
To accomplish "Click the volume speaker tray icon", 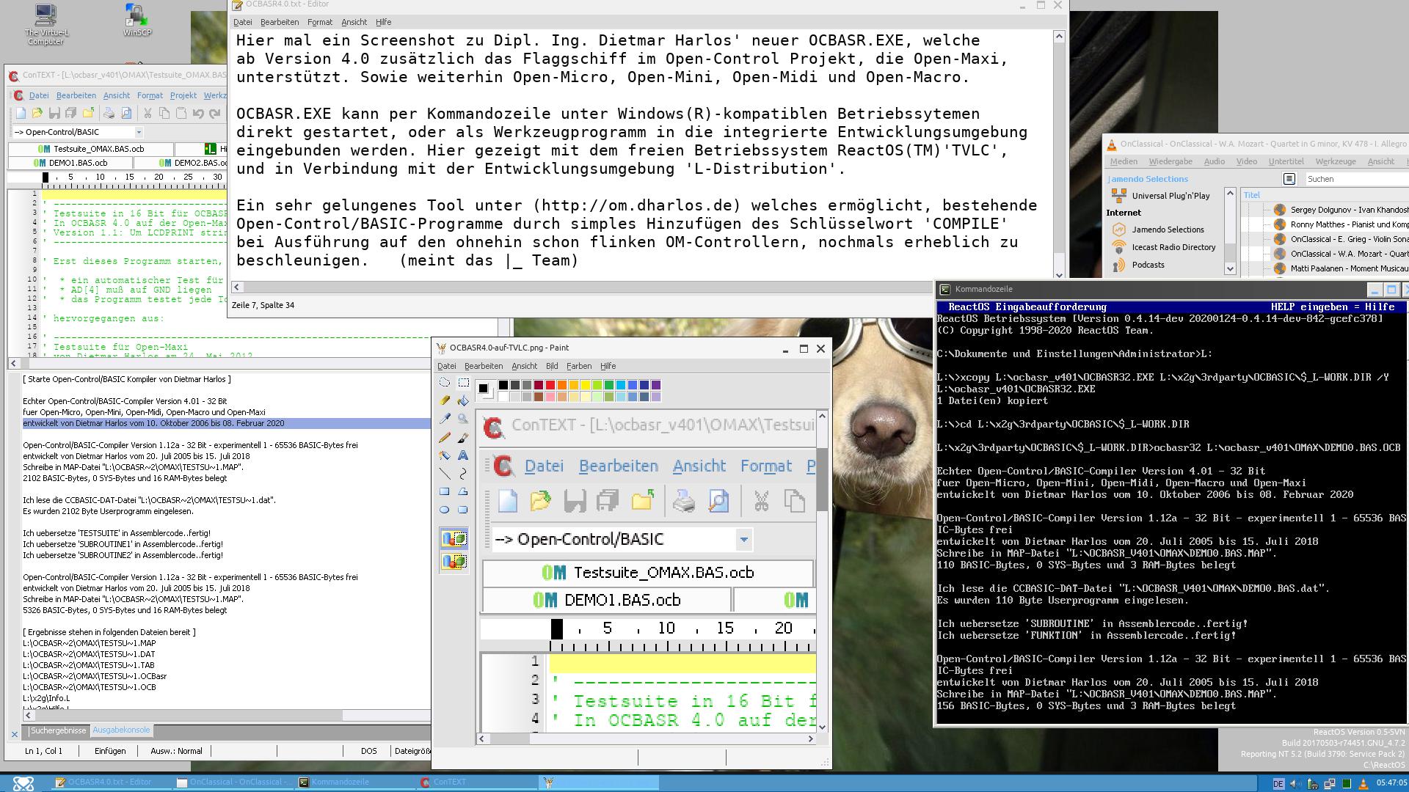I will click(x=1295, y=784).
